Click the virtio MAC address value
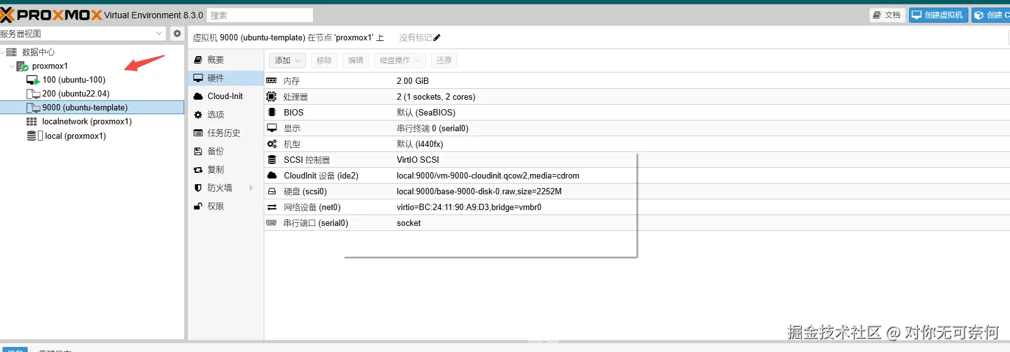Viewport: 1010px width, 352px height. point(469,207)
